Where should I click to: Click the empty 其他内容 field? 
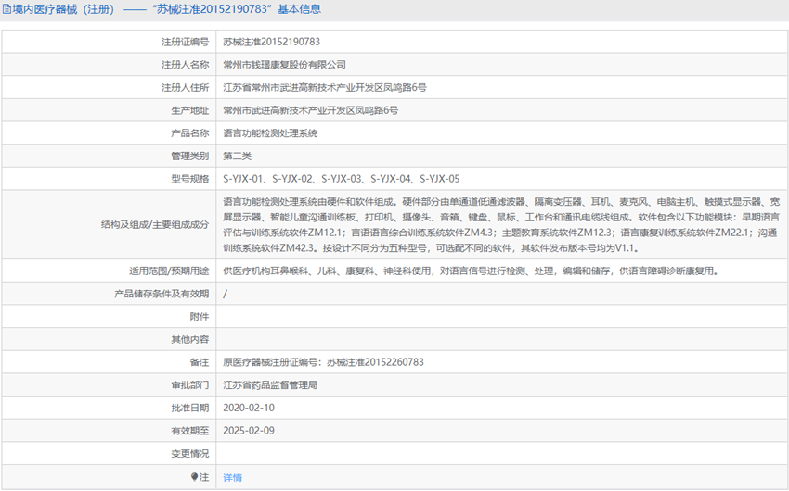501,339
